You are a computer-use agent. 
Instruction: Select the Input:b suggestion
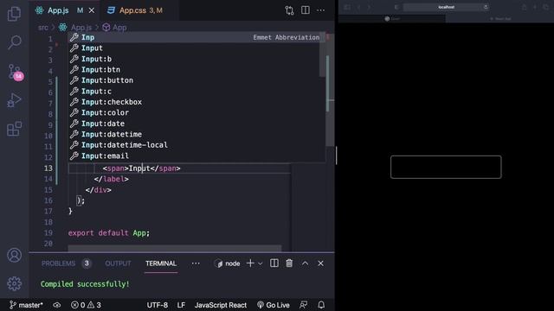pyautogui.click(x=196, y=59)
